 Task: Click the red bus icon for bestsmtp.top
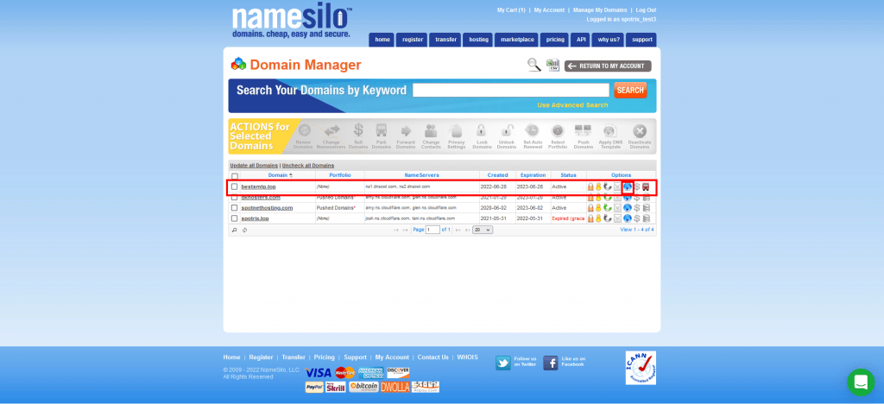646,187
